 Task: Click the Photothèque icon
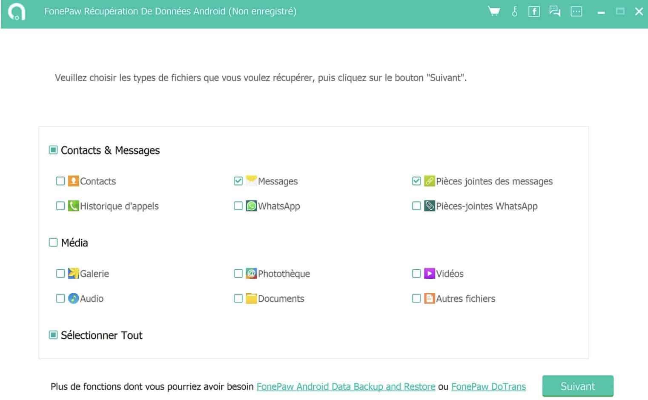(x=252, y=273)
